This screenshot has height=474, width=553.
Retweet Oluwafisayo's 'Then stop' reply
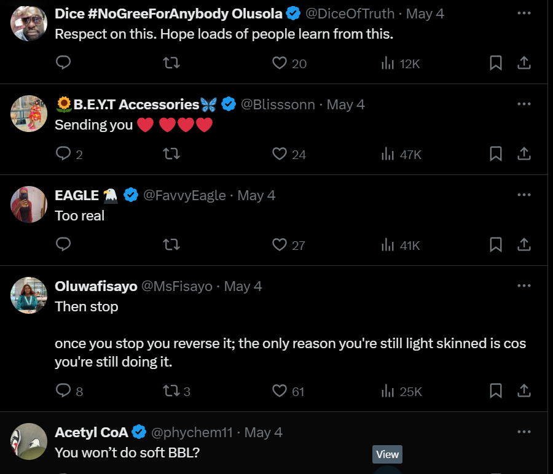coord(171,390)
